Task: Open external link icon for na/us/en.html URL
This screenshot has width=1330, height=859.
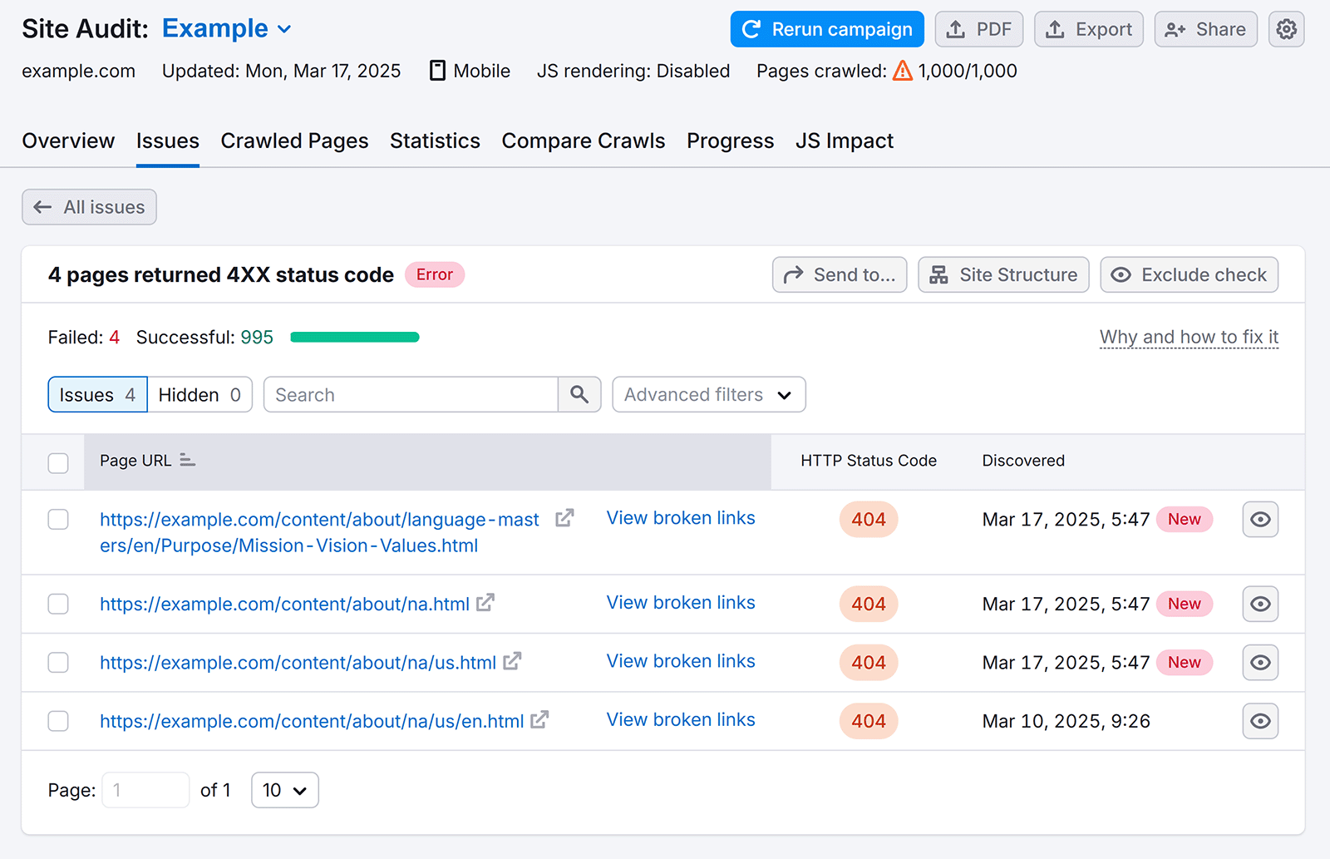Action: [539, 719]
